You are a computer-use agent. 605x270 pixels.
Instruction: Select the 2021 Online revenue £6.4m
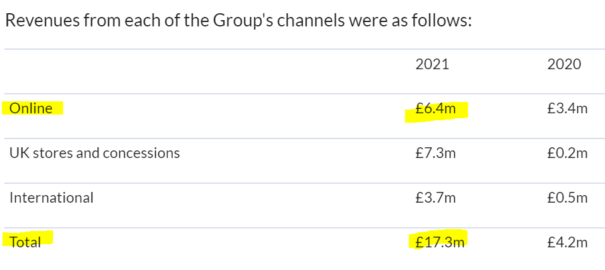point(436,108)
